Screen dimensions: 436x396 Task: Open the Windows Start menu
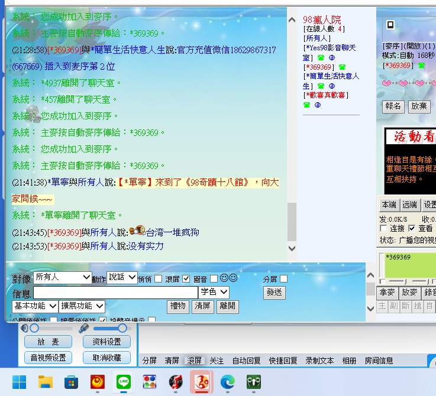19,382
